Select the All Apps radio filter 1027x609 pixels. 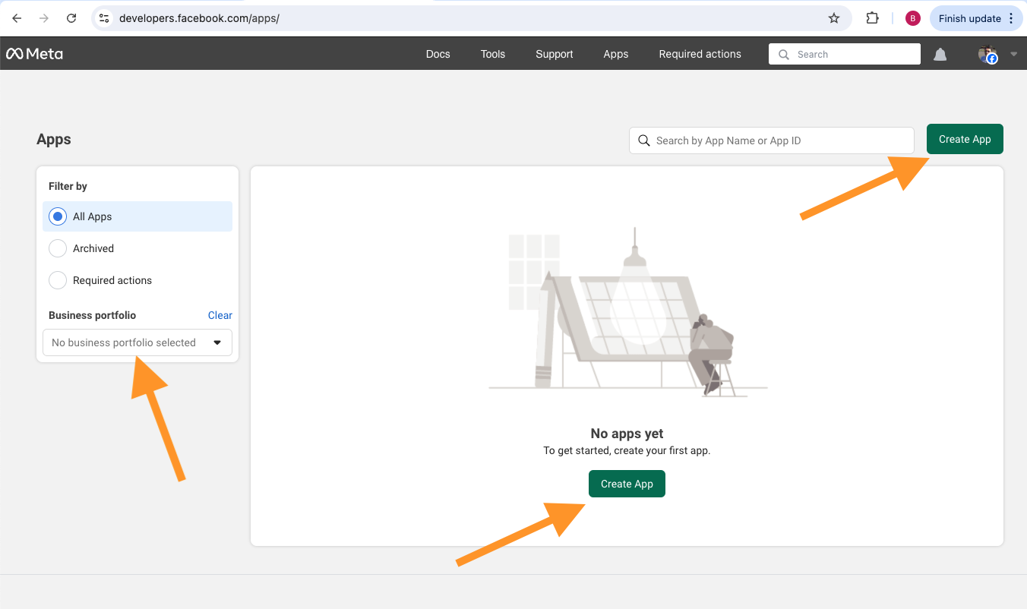pos(58,216)
